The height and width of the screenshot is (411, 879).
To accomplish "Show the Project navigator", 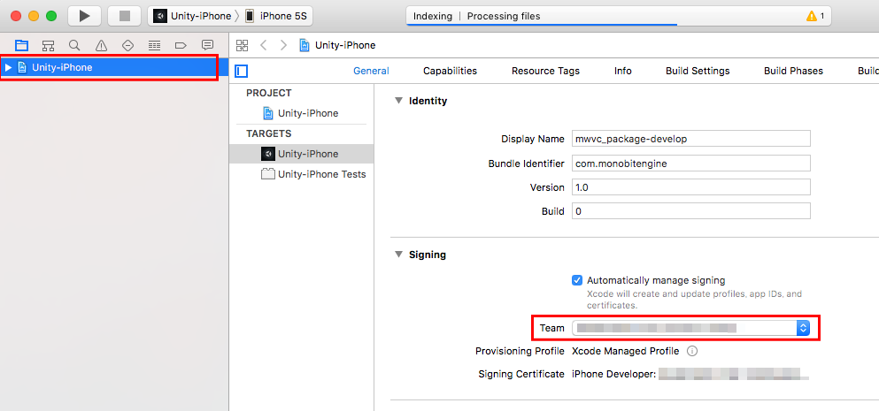I will pyautogui.click(x=21, y=45).
